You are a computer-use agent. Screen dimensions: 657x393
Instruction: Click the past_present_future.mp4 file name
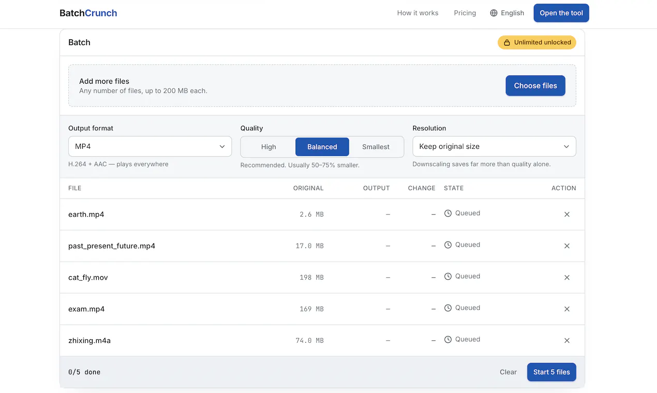tap(112, 246)
